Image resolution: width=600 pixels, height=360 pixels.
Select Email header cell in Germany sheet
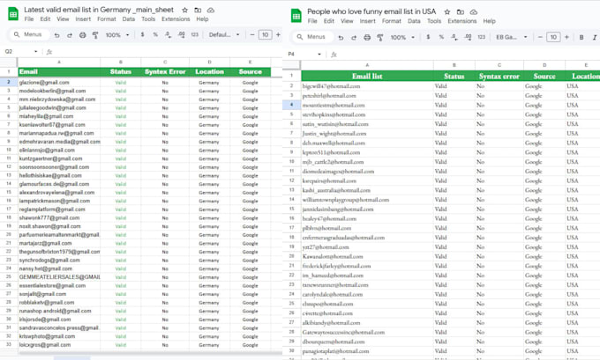point(59,72)
